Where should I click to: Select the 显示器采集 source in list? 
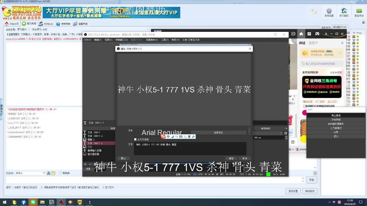pyautogui.click(x=93, y=154)
